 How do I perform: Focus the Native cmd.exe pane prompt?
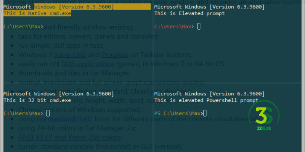23,27
